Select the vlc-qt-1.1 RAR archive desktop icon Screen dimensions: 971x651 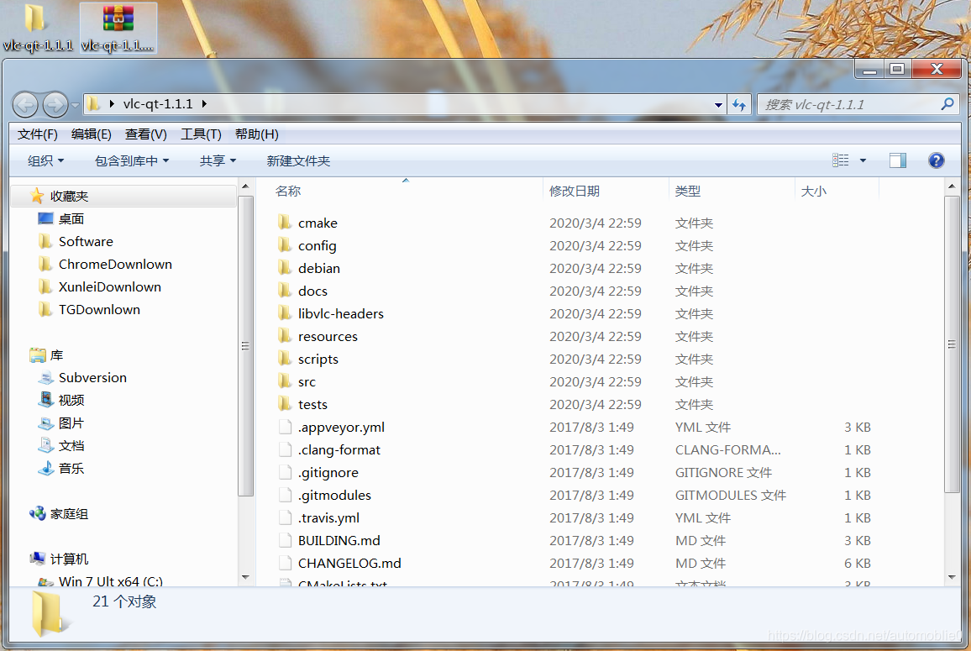pos(118,27)
